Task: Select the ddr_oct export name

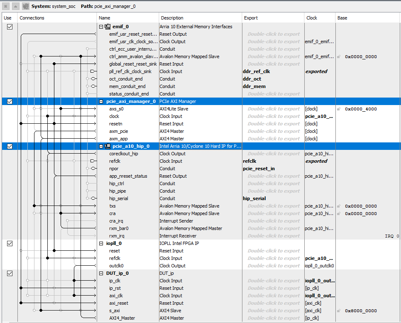Action: pos(252,79)
